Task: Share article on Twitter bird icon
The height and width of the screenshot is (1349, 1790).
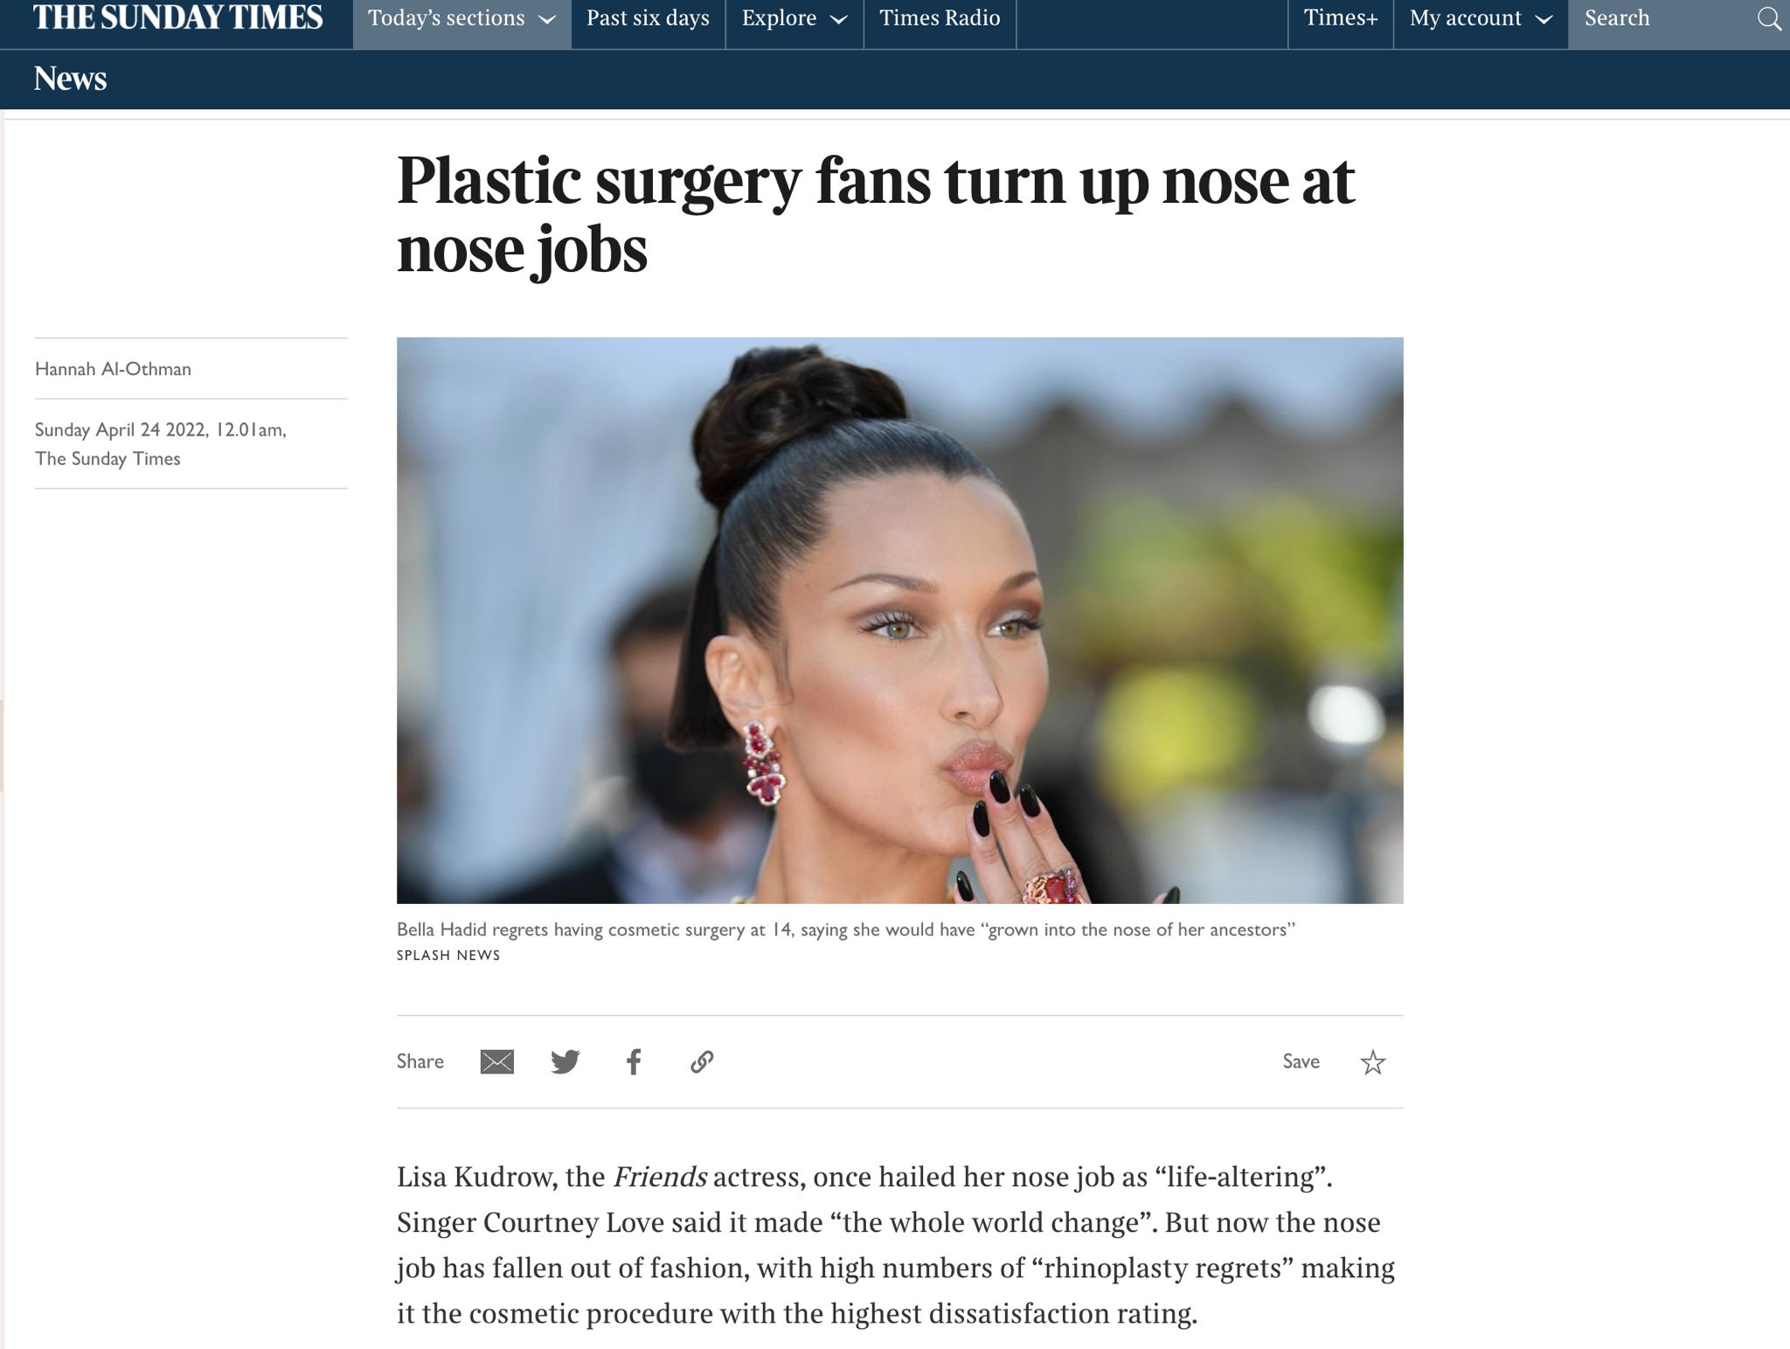Action: [x=565, y=1061]
